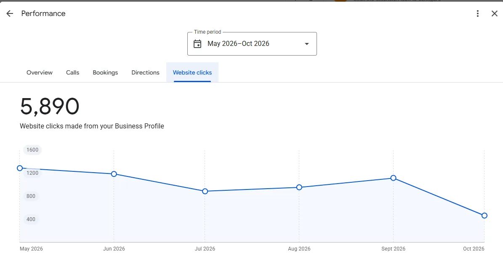Screen dimensions: 503x272
Task: Open the Directions tab
Action: pos(145,72)
